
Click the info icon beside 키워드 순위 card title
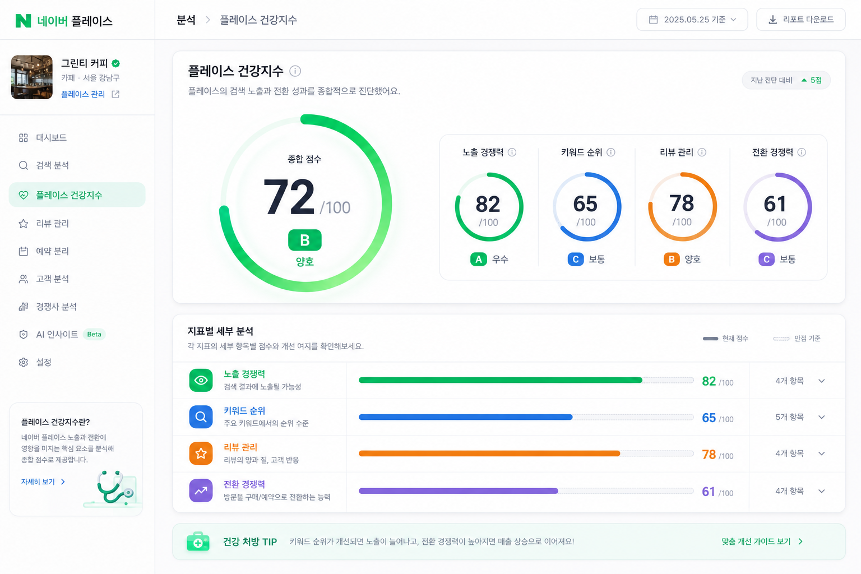(611, 152)
